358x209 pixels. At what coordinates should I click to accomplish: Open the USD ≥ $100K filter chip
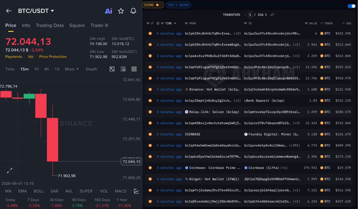[x=179, y=5]
